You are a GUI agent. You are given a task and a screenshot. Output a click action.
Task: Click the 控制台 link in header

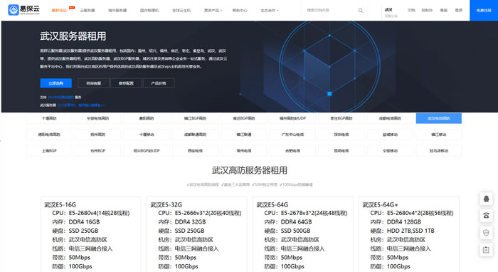click(x=427, y=10)
